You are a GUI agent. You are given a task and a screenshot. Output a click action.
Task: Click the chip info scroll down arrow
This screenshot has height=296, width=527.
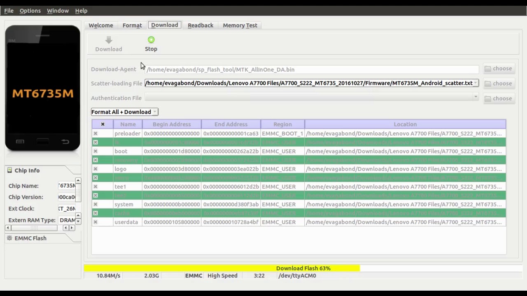[78, 222]
